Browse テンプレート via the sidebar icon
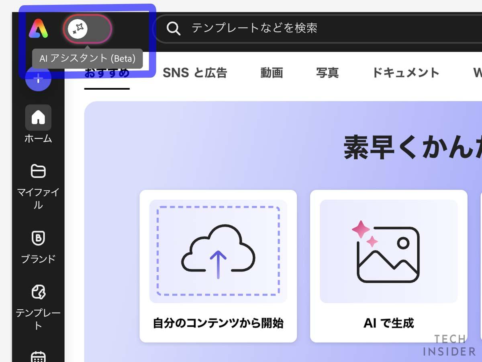 pyautogui.click(x=38, y=291)
